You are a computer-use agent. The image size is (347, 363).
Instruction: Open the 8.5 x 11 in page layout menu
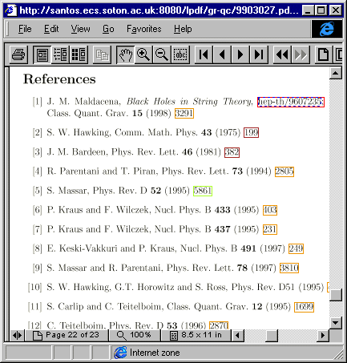(196, 335)
